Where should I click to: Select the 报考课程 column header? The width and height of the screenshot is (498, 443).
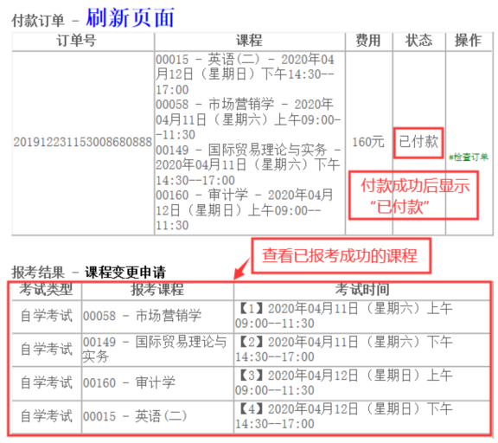coord(157,290)
